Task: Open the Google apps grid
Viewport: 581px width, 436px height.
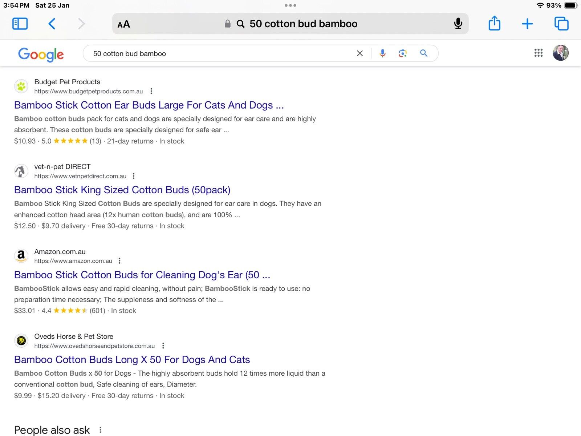Action: tap(539, 53)
